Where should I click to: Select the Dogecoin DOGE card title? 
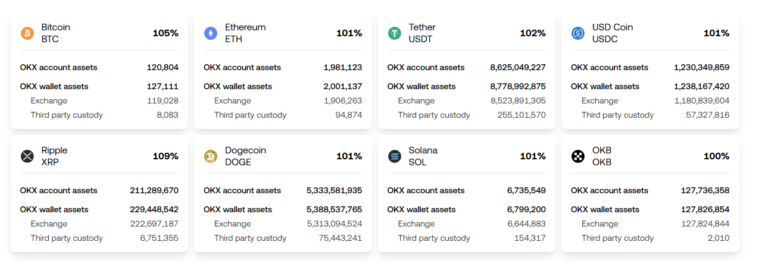[x=245, y=156]
